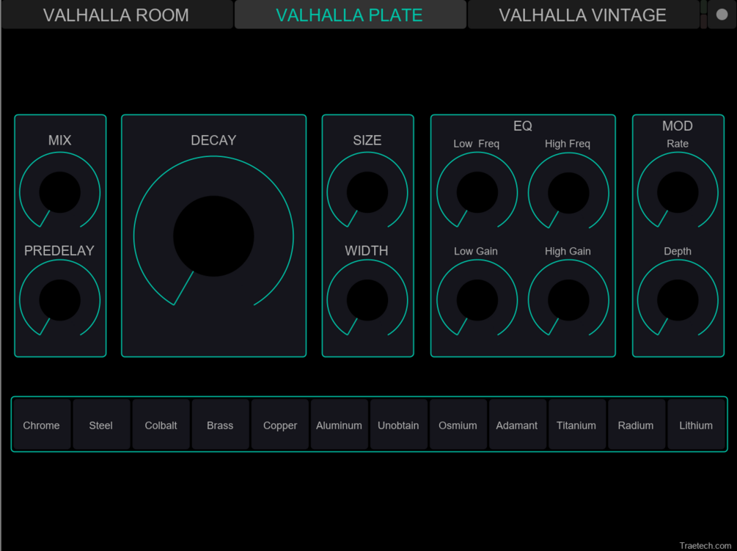Choose the Radium preset
Viewport: 737px width, 551px height.
[637, 425]
